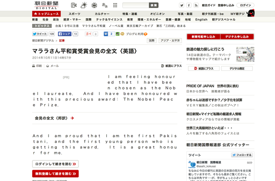
Task: Open 登録申し込み link
Action: point(226,5)
